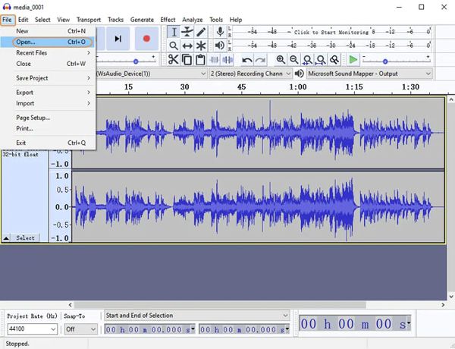Image resolution: width=455 pixels, height=349 pixels.
Task: Click the horizontal scrollbar under the tracks
Action: [x=220, y=304]
